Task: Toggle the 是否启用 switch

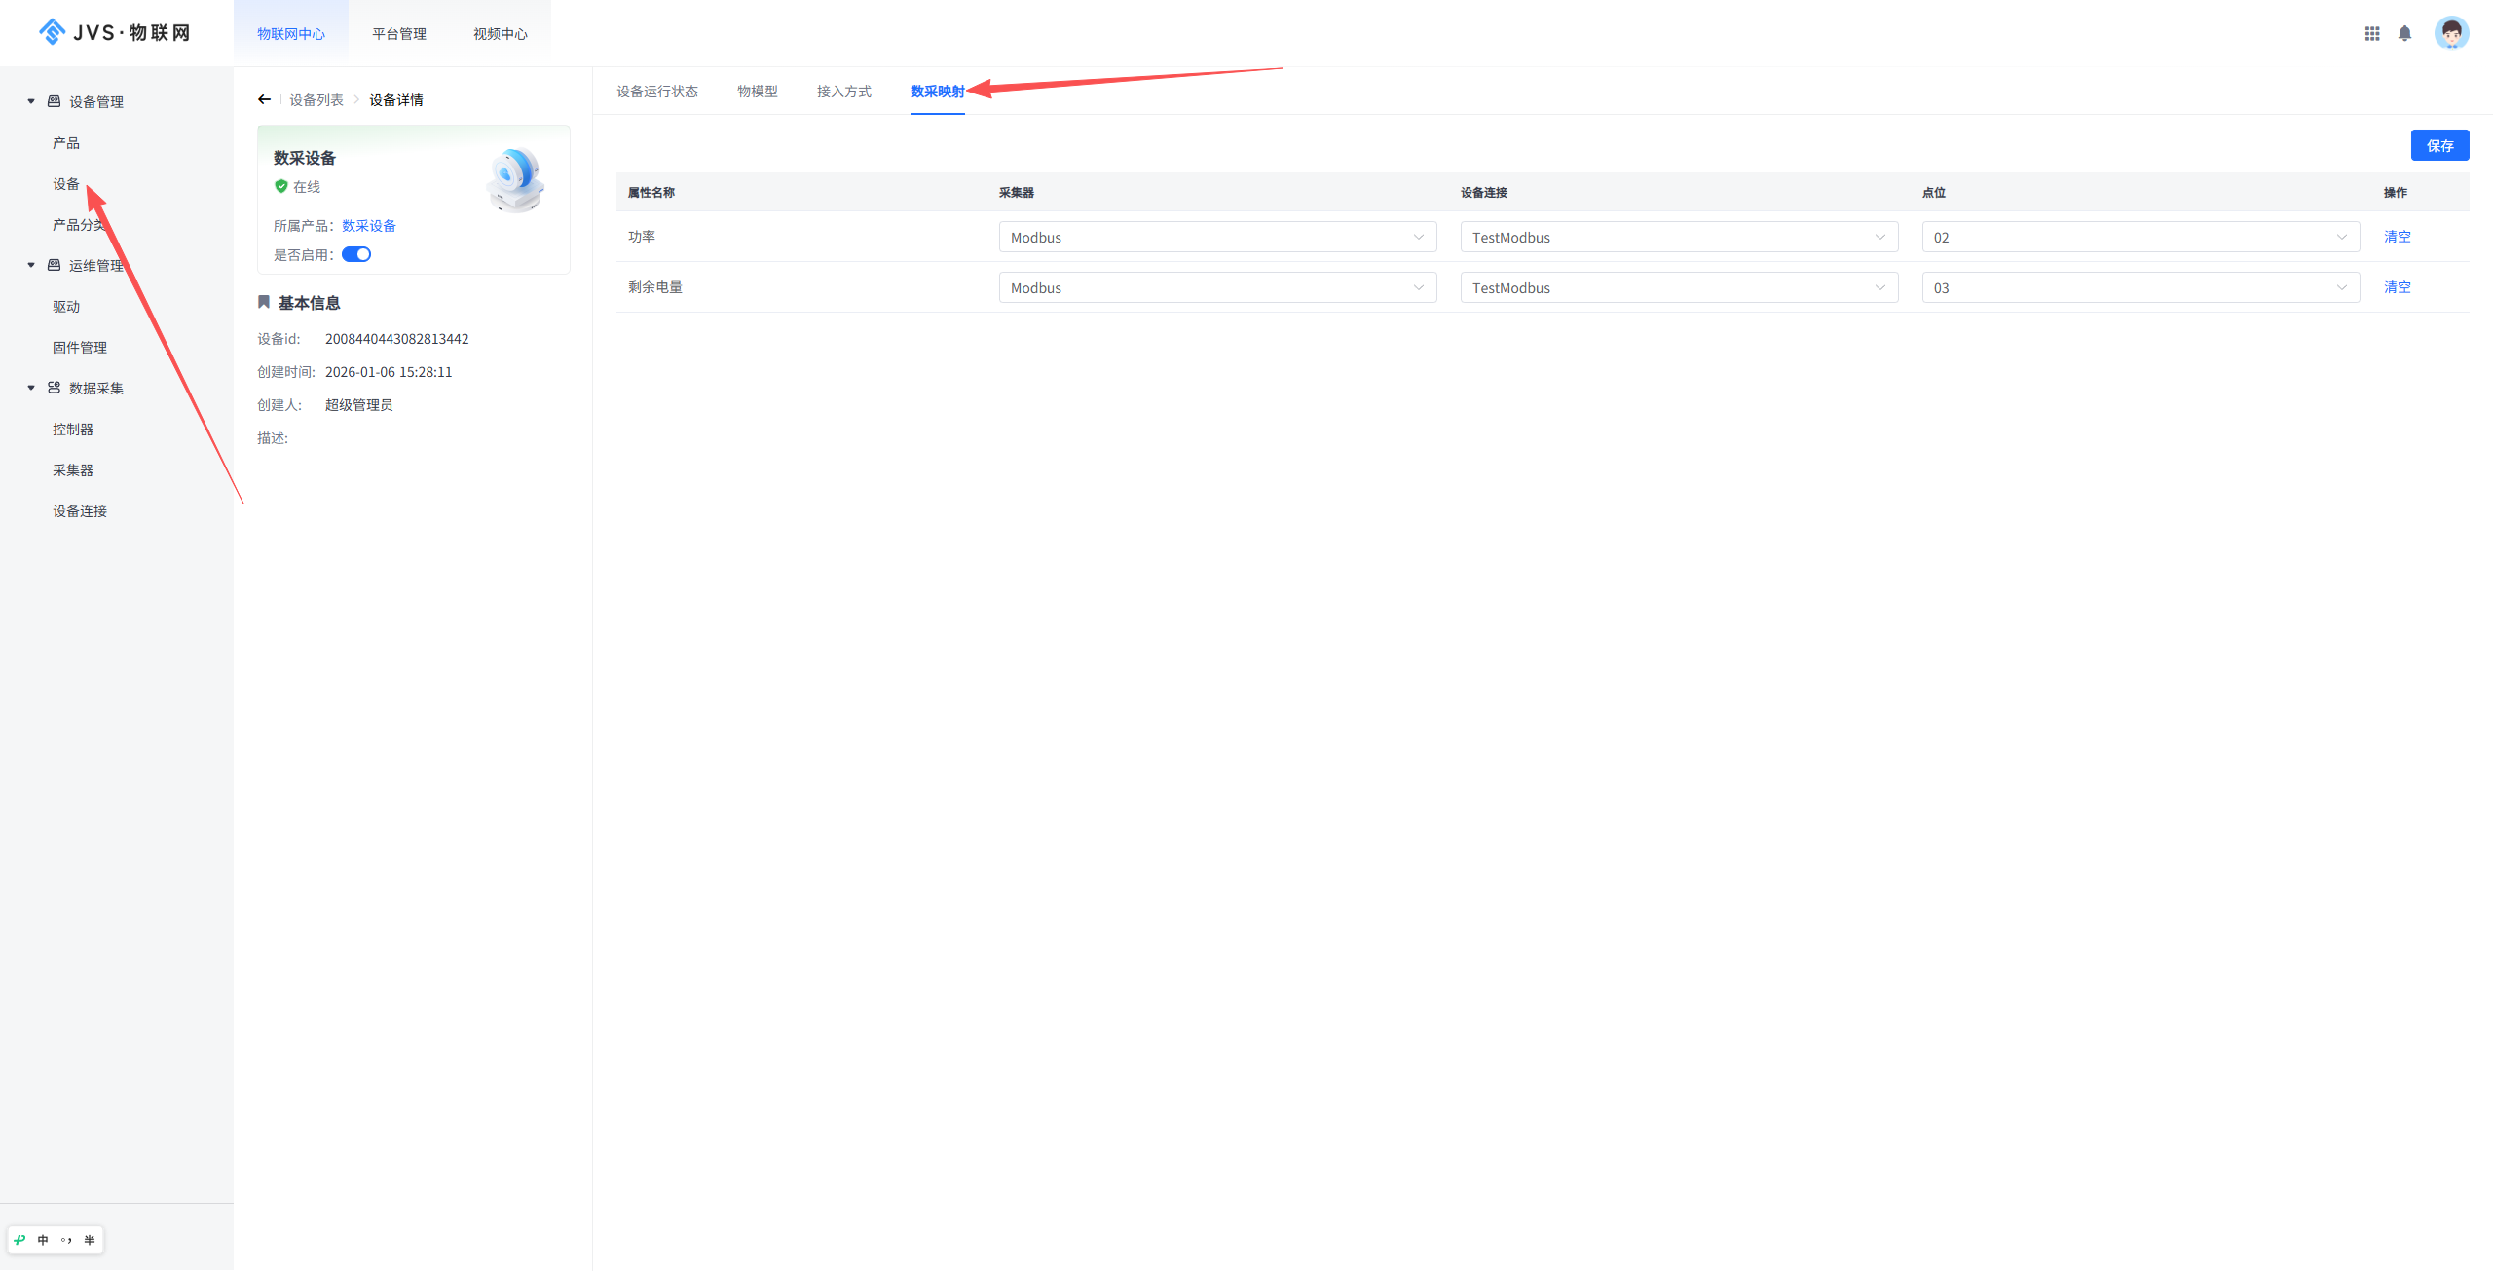Action: click(x=356, y=254)
